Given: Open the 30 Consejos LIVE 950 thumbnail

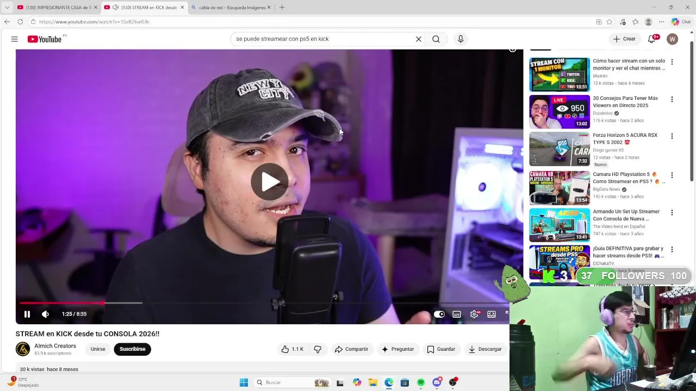Looking at the screenshot, I should (x=560, y=112).
